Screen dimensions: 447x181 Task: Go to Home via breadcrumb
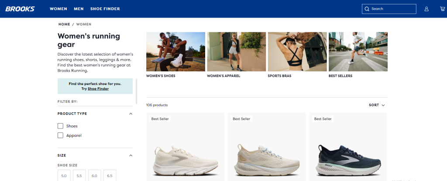click(64, 24)
